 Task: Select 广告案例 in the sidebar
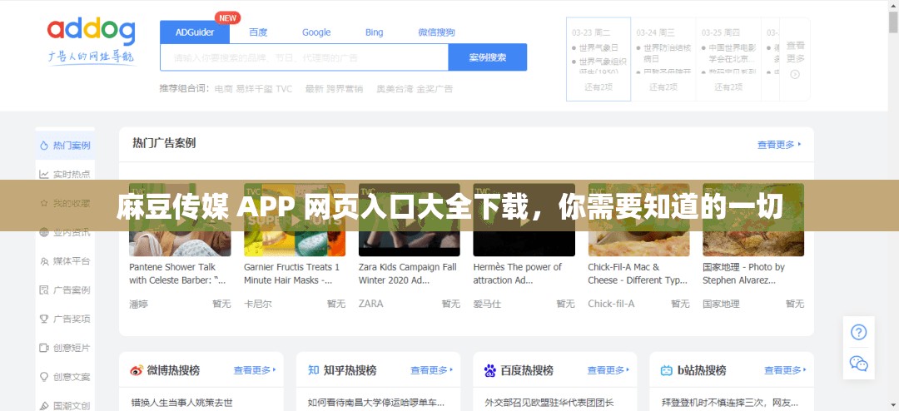66,290
